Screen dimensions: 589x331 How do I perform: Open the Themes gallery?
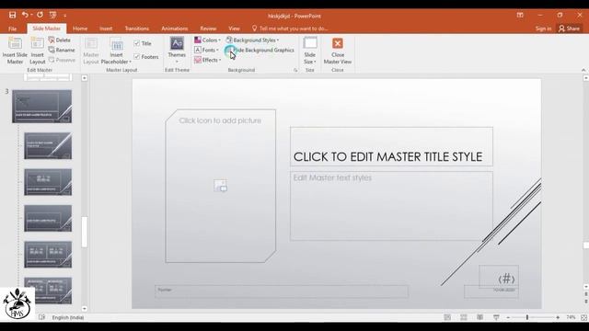[177, 51]
